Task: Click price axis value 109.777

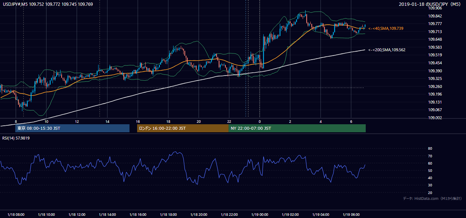Action: tap(435, 24)
